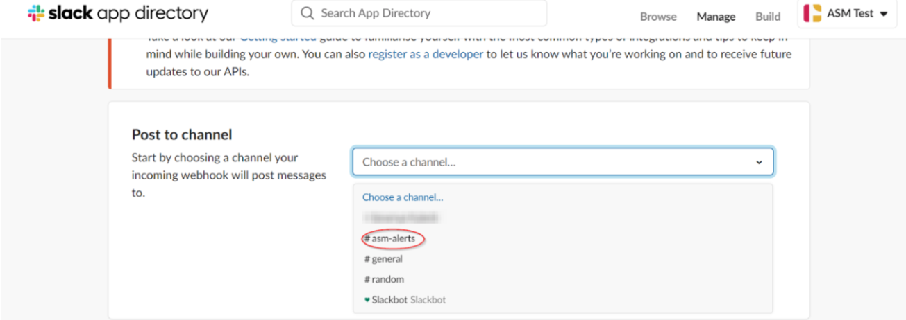Click the Post to channel heading
906x320 pixels.
182,134
